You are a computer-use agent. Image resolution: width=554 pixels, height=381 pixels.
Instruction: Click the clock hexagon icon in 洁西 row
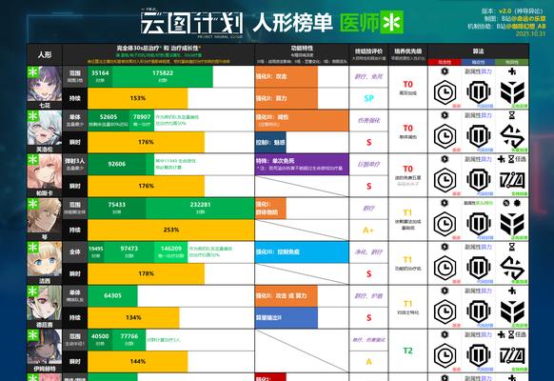(x=445, y=268)
